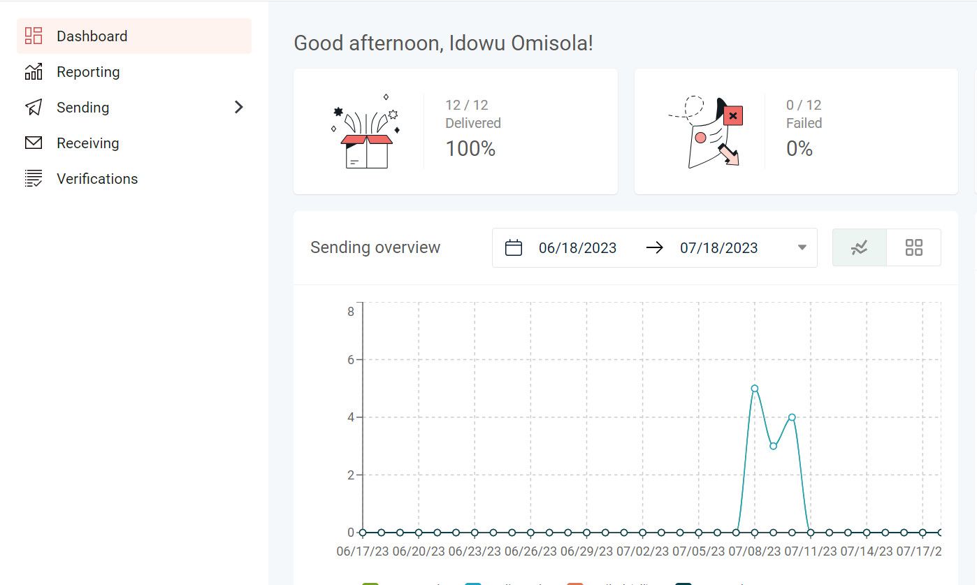Screen dimensions: 977x585
Task: Select the 0% Failed stat text
Action: pos(799,149)
